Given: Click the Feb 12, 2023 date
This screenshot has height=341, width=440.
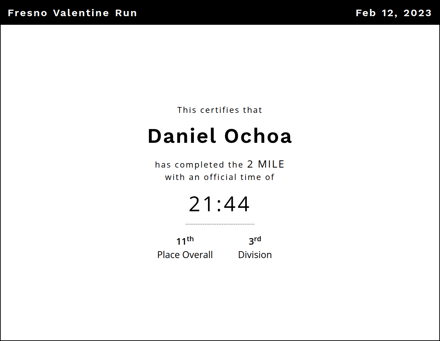Looking at the screenshot, I should click(x=393, y=13).
